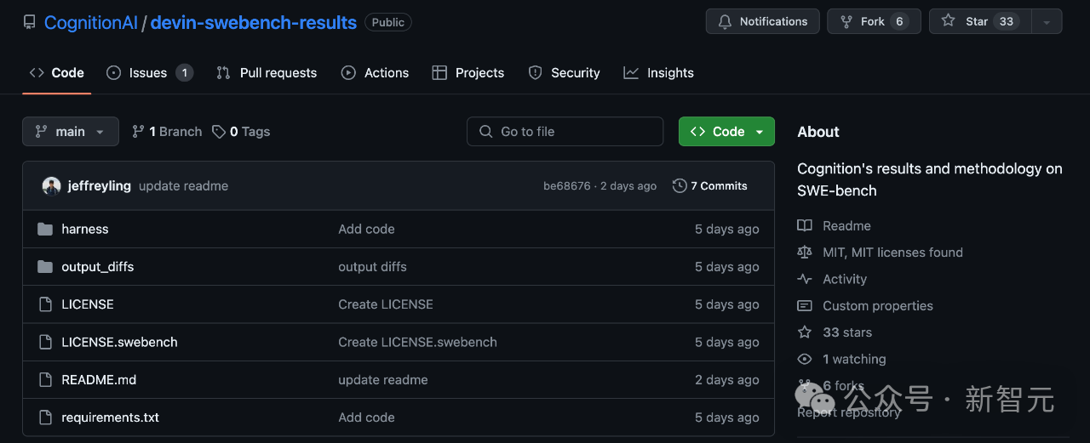Open the green Code dropdown button
The width and height of the screenshot is (1090, 443).
(x=726, y=132)
